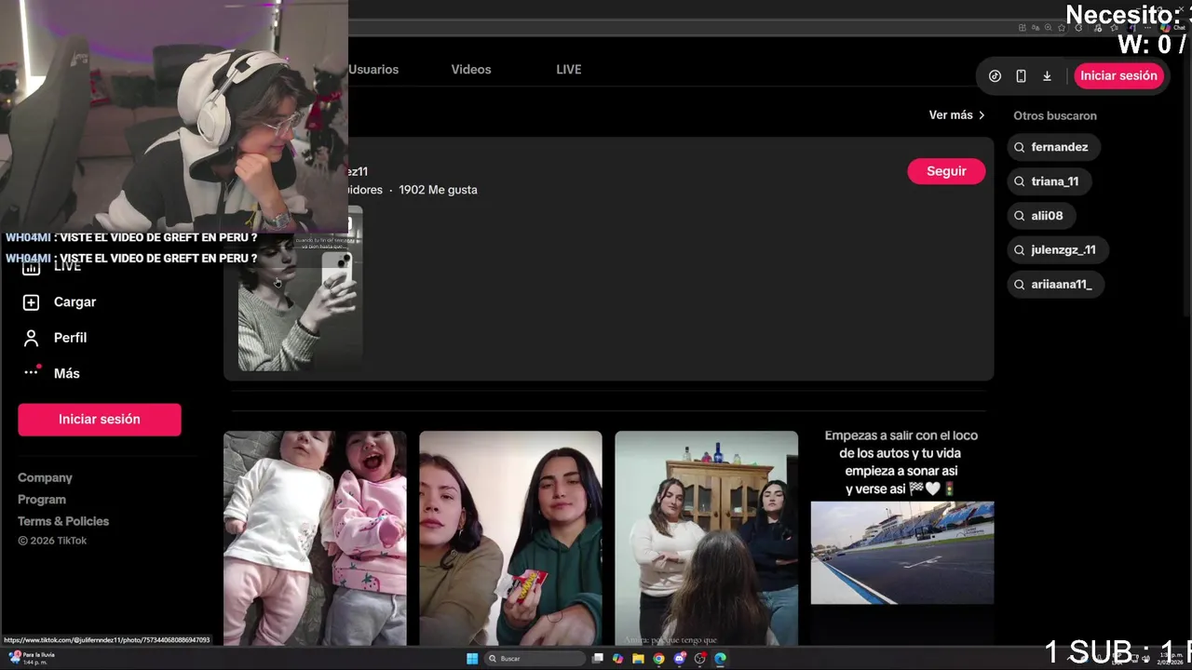Open video of two women with candy
The image size is (1192, 670).
point(510,538)
